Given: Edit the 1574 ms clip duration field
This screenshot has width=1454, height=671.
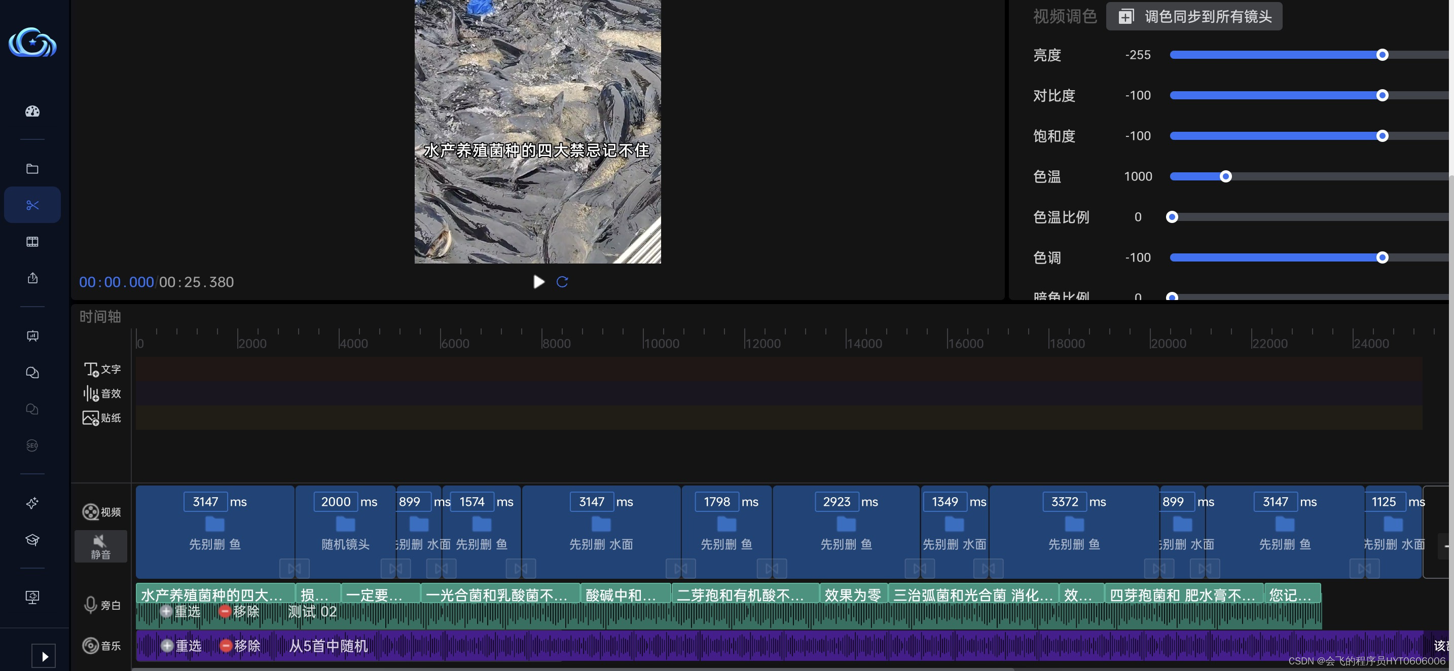Looking at the screenshot, I should pyautogui.click(x=472, y=502).
